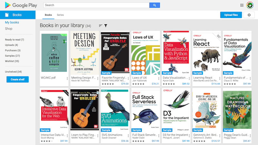Click the filter funnel icon
Screen dimensions: 258x145
pyautogui.click(x=106, y=26)
